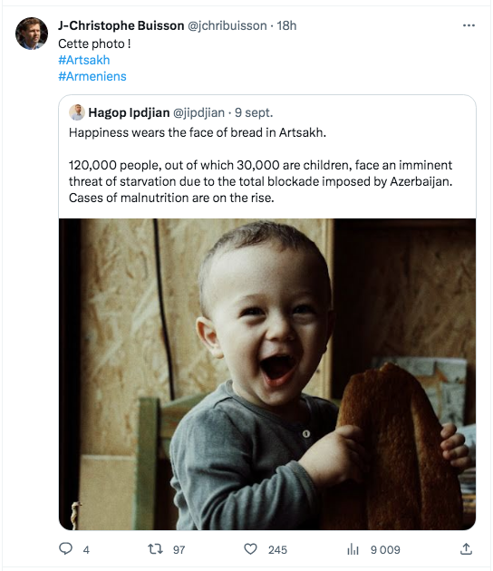Open the #Armeniens hashtag link
The height and width of the screenshot is (571, 493).
click(92, 76)
